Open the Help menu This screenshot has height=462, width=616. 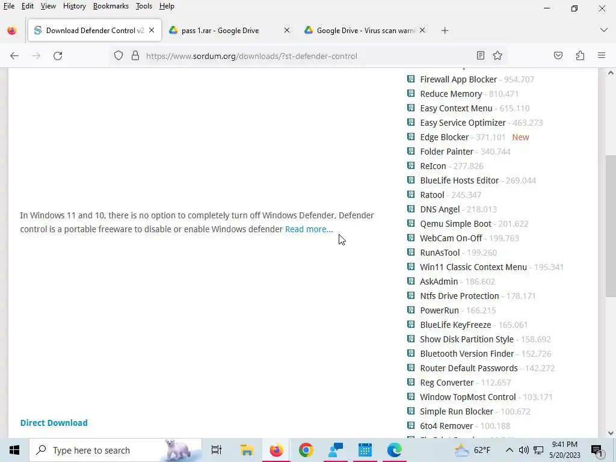tap(167, 6)
